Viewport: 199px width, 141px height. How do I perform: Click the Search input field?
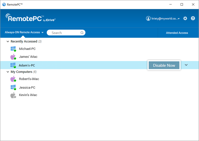point(66,33)
